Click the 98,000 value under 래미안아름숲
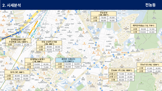 pyautogui.click(x=144, y=29)
